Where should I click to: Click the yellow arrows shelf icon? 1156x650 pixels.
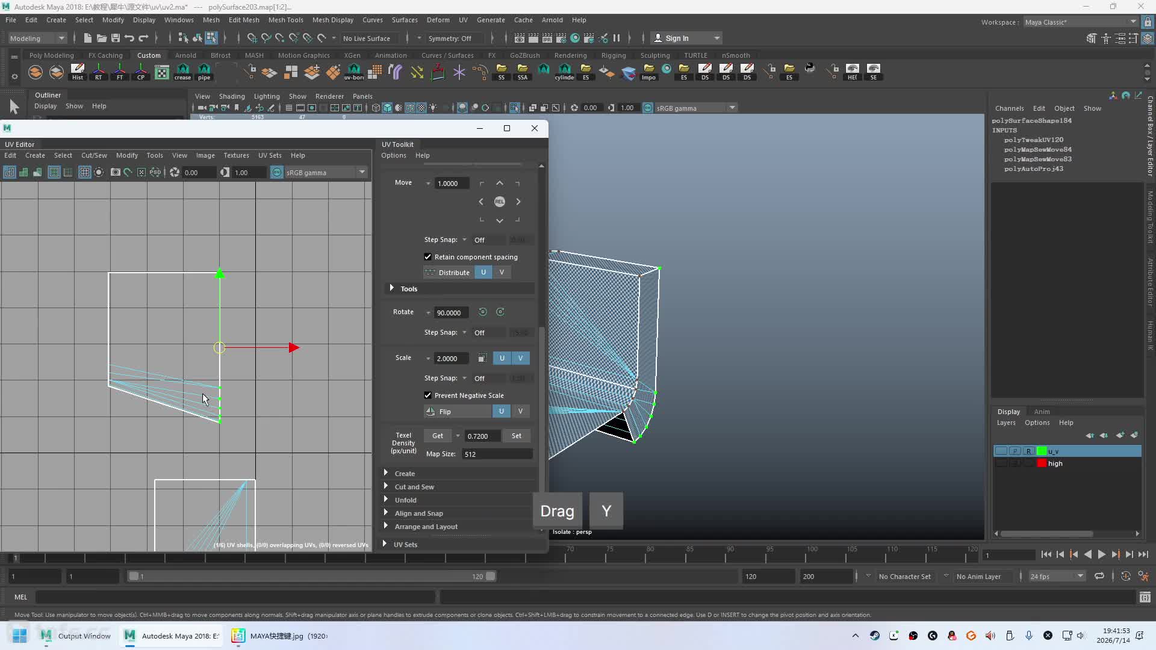pyautogui.click(x=417, y=72)
